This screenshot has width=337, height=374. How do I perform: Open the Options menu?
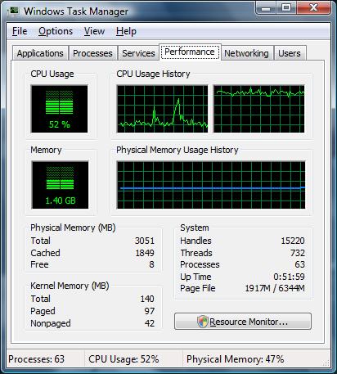coord(56,31)
